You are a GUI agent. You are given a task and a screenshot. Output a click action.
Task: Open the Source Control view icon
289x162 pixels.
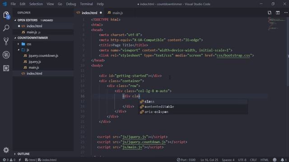(6, 41)
